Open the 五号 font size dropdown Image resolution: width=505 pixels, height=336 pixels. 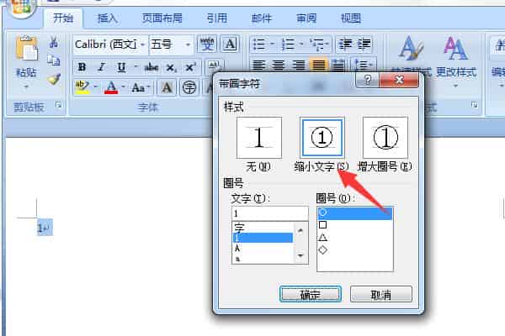tap(188, 45)
